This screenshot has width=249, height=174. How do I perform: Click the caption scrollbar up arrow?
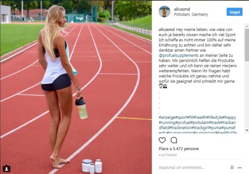(247, 26)
